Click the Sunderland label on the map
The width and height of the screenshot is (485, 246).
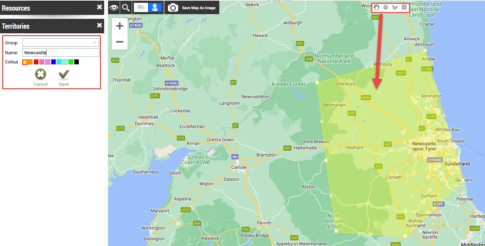click(x=457, y=164)
